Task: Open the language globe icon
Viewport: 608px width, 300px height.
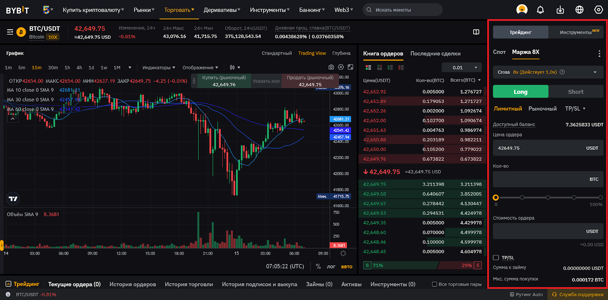Action: click(579, 10)
